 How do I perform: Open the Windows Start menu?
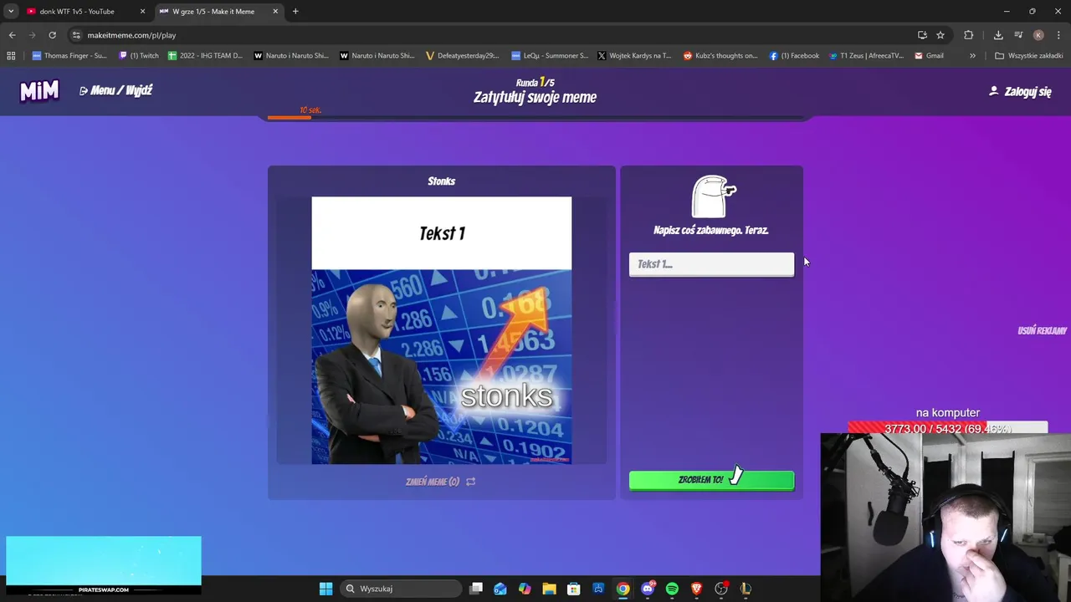click(325, 589)
